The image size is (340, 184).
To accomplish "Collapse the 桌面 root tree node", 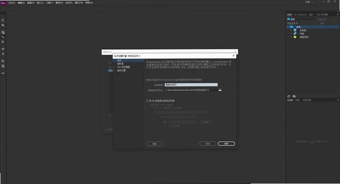I will [x=288, y=27].
